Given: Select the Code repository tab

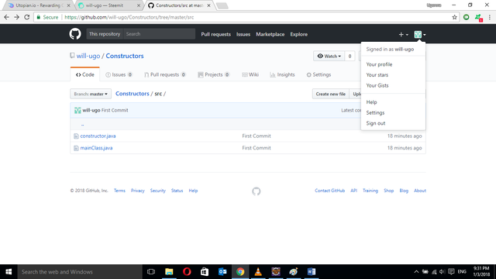Looking at the screenshot, I should (84, 74).
